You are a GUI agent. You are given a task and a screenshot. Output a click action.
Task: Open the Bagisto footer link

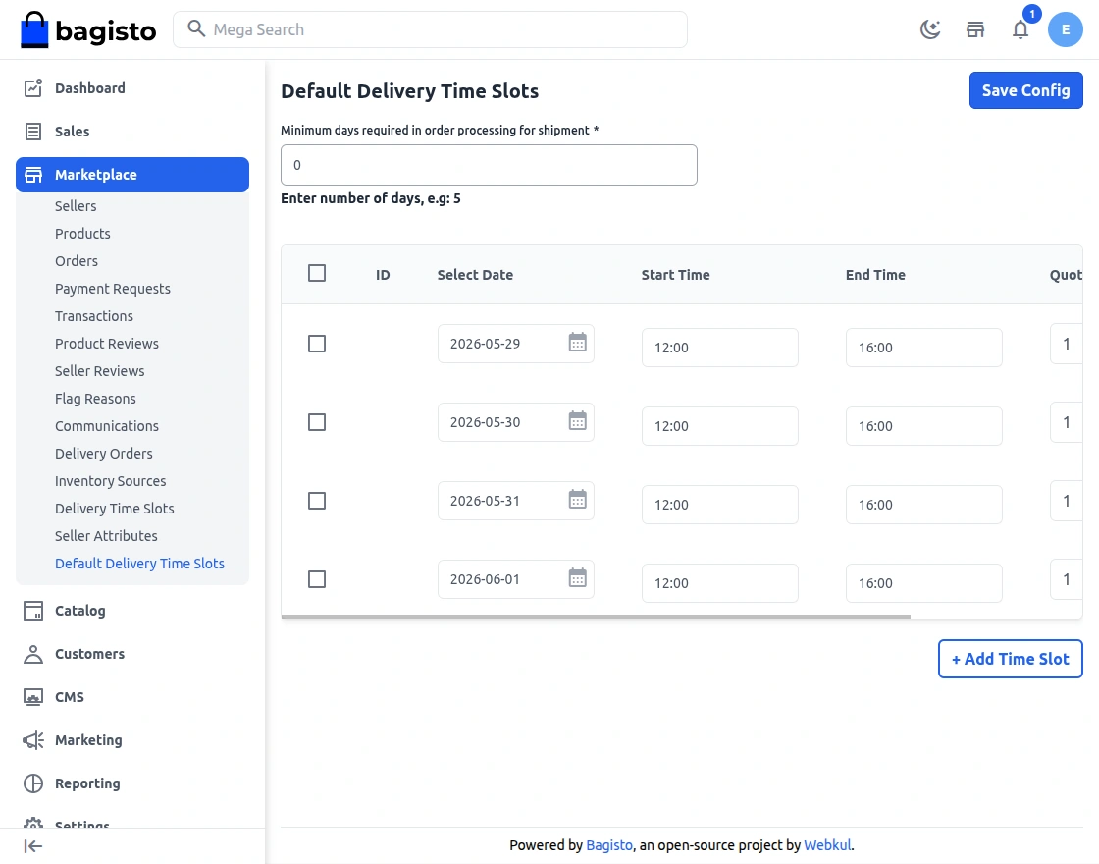coord(609,845)
